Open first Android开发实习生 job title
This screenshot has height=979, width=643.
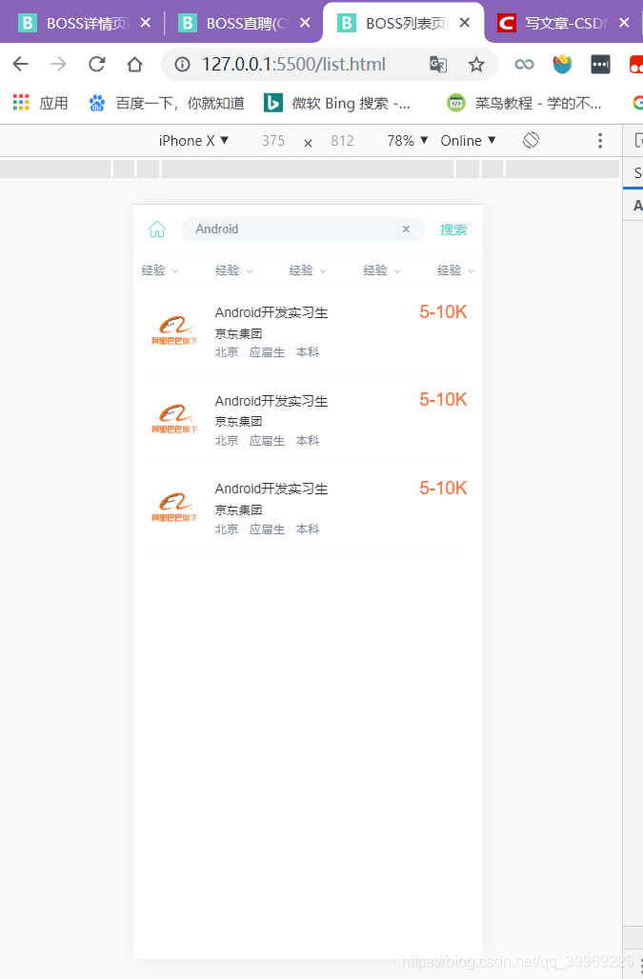click(x=271, y=312)
